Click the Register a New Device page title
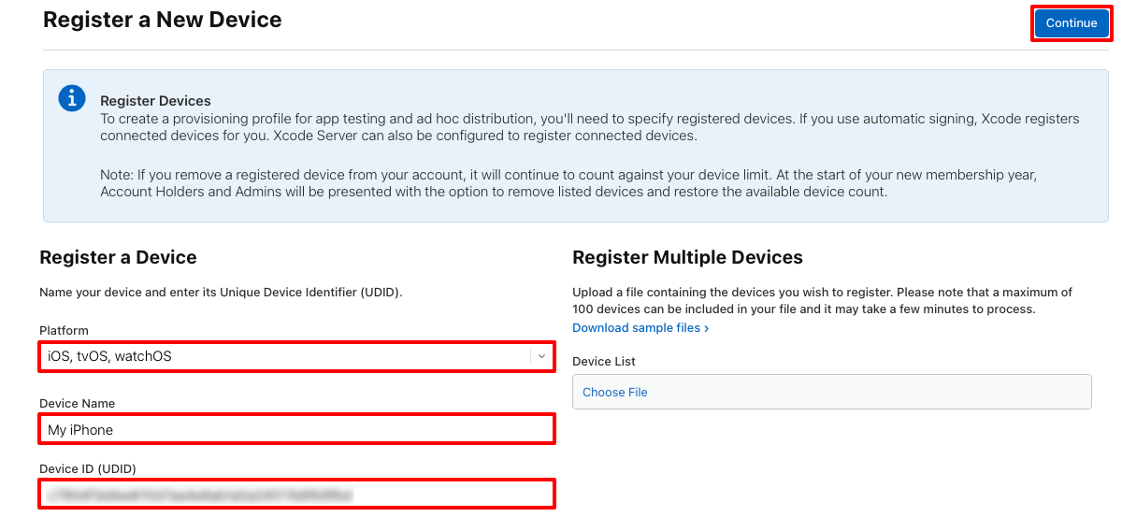 (163, 19)
